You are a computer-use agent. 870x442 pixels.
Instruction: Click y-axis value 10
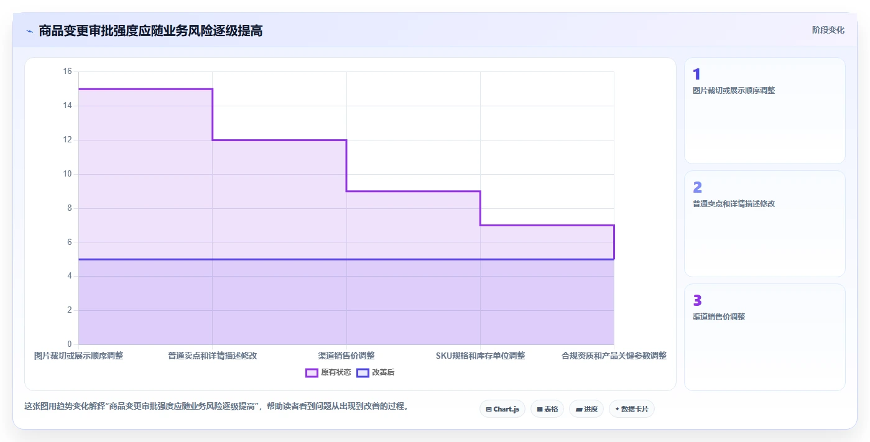coord(67,174)
